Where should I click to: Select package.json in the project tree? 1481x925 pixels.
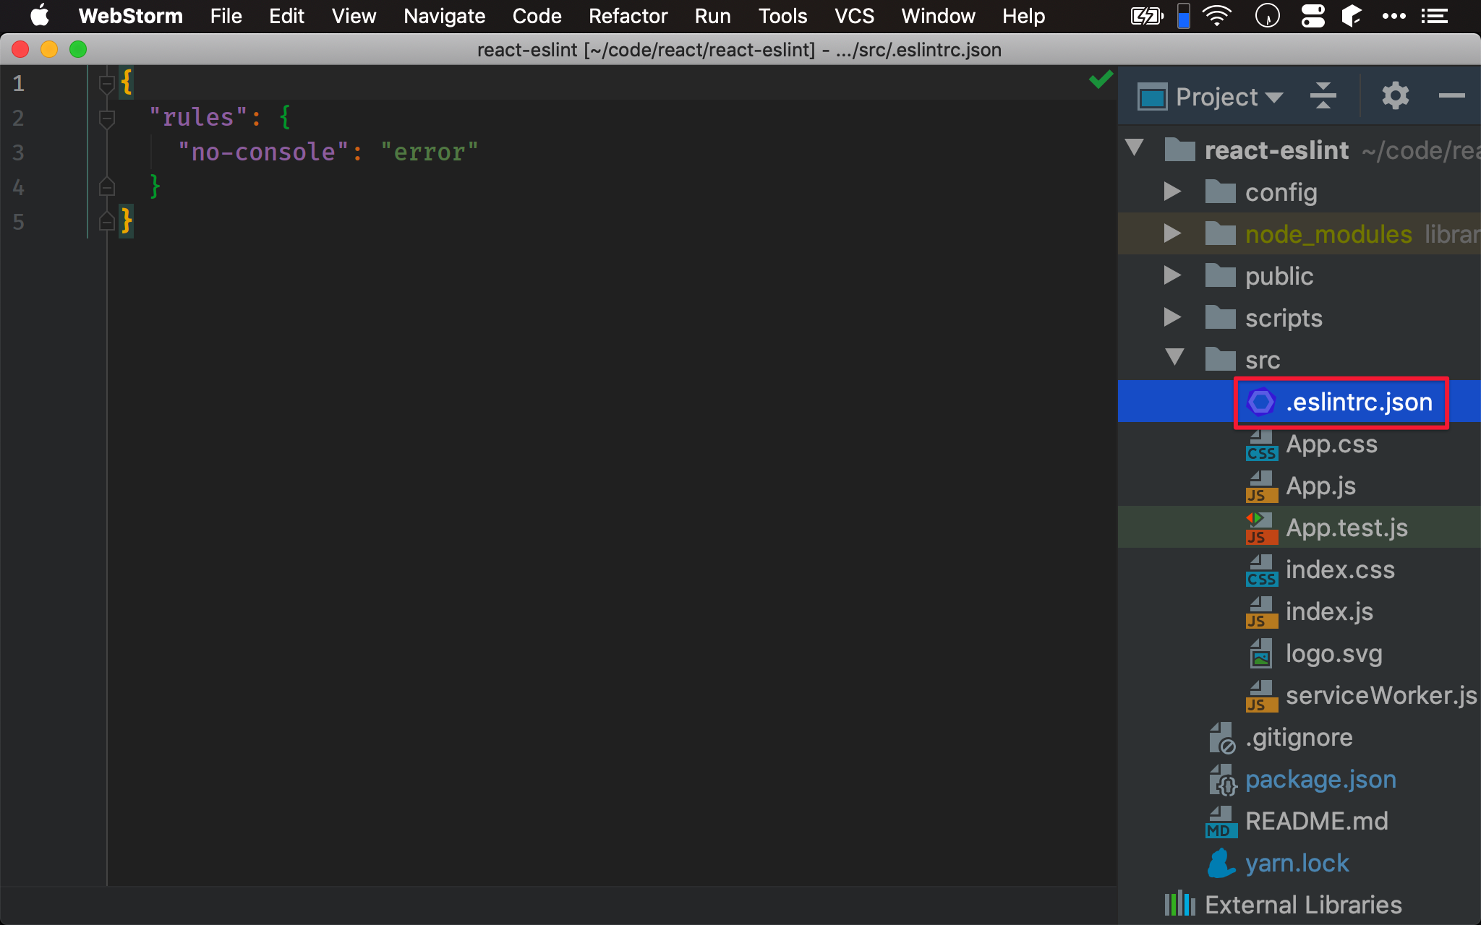1299,778
